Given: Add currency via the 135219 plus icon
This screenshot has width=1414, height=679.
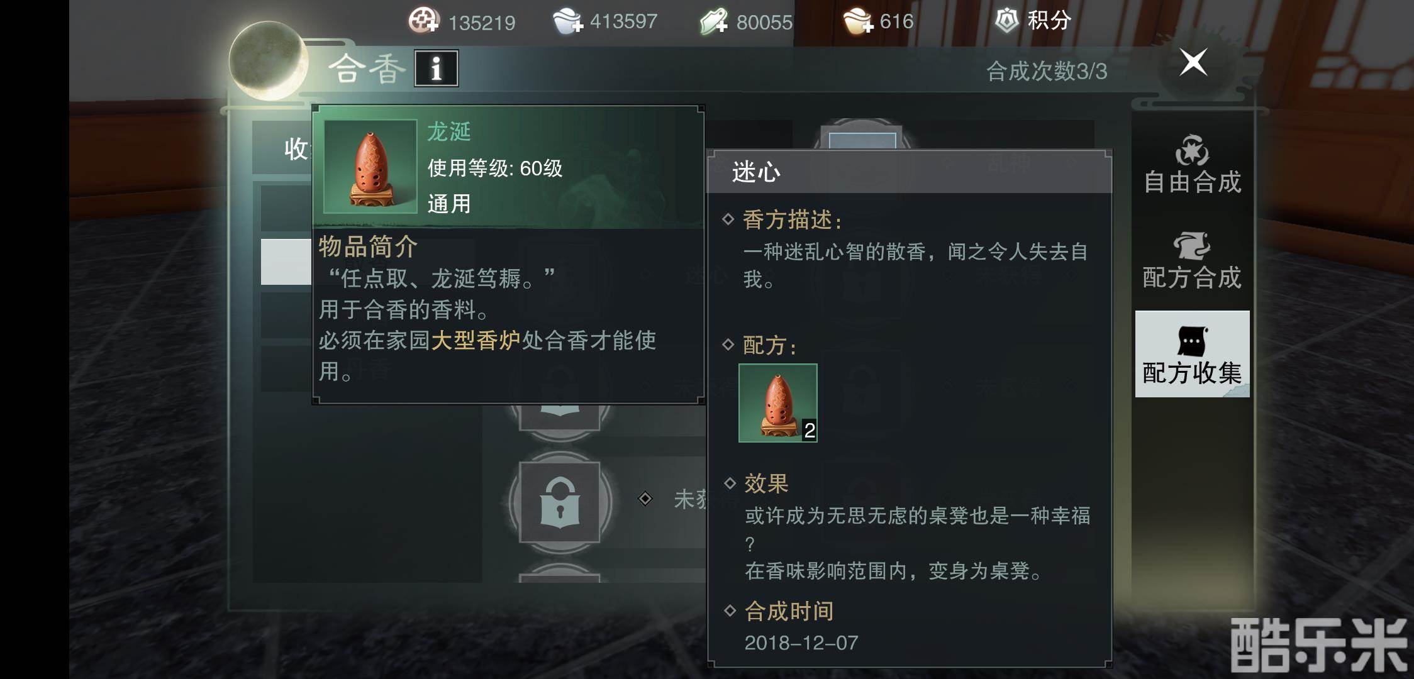Looking at the screenshot, I should (423, 21).
